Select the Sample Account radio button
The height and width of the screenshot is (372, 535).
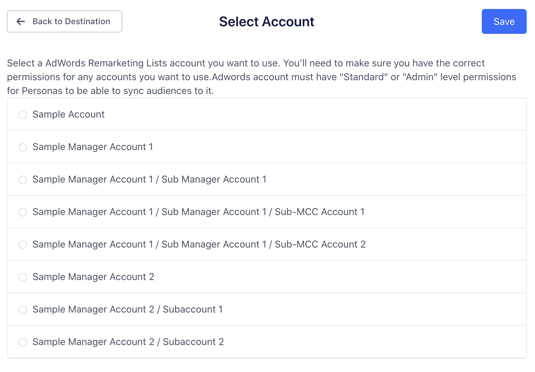click(23, 114)
